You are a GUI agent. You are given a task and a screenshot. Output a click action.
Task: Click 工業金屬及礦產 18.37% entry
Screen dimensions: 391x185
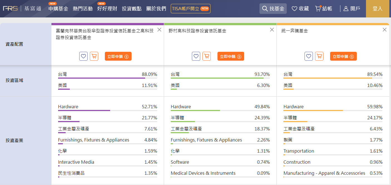coord(220,130)
